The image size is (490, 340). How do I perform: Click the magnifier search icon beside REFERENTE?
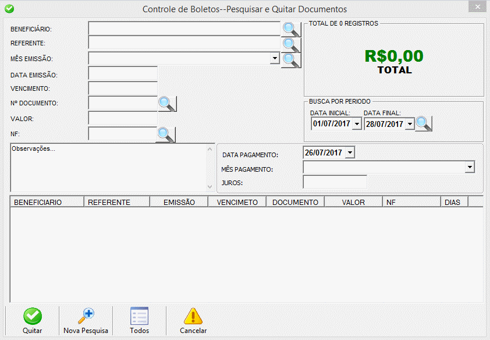[x=291, y=45]
